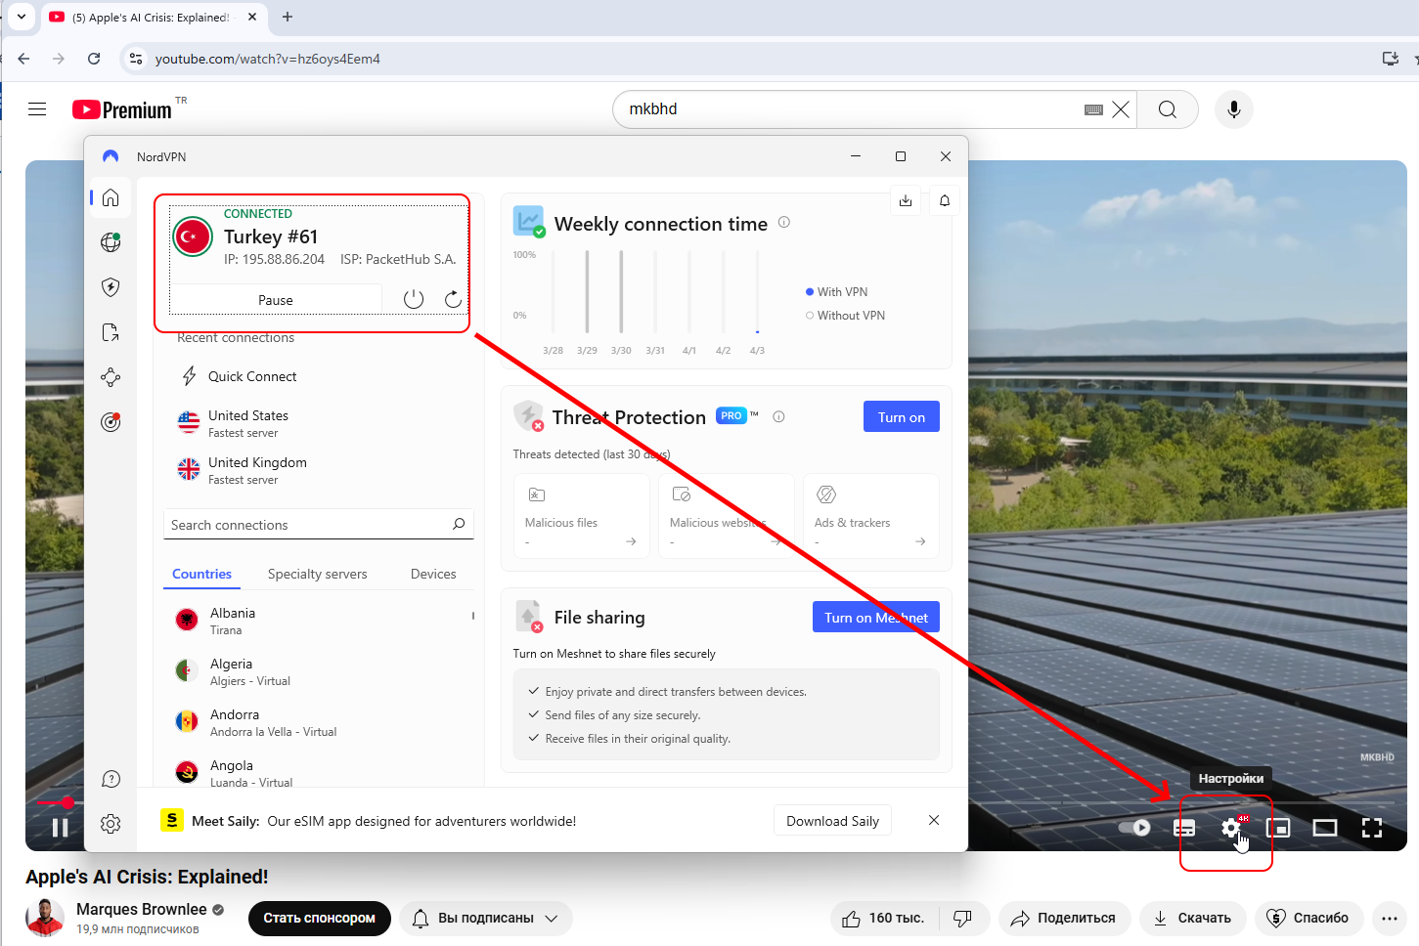The image size is (1419, 946).
Task: Turn on Threat Protection
Action: 902,416
